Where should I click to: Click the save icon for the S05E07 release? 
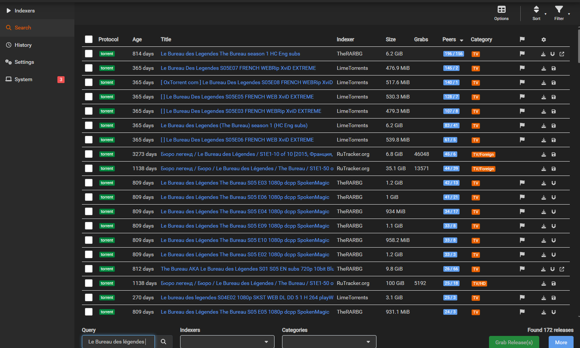tap(554, 68)
